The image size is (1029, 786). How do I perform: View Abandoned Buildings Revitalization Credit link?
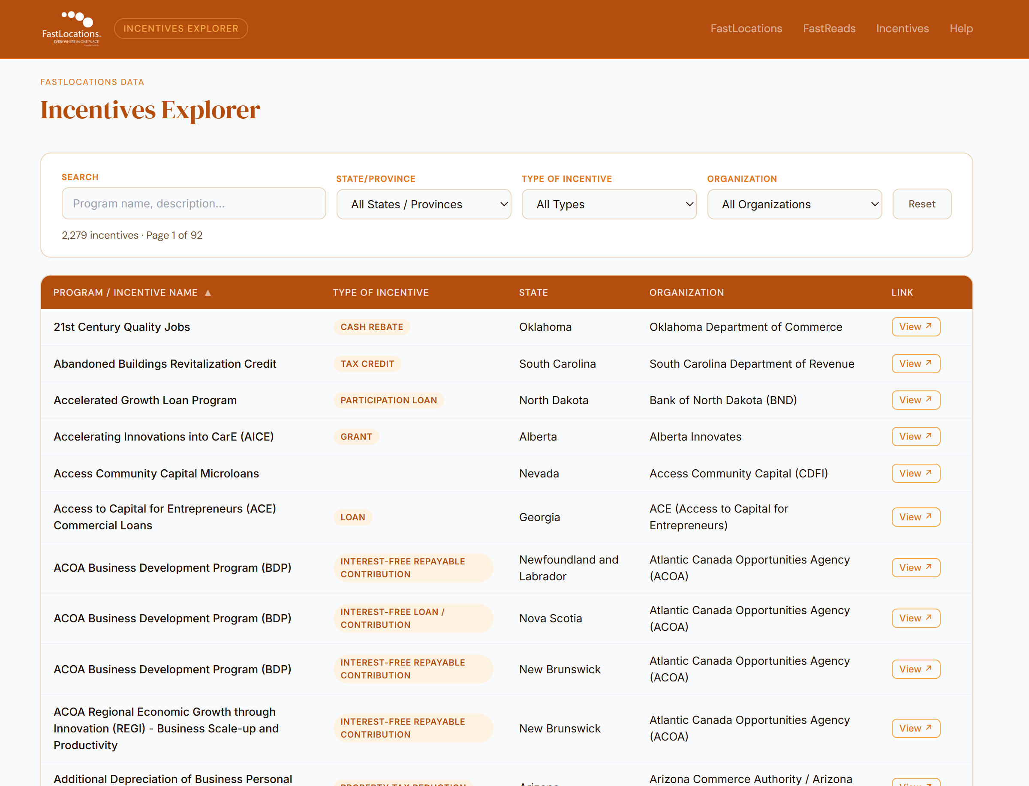point(916,363)
